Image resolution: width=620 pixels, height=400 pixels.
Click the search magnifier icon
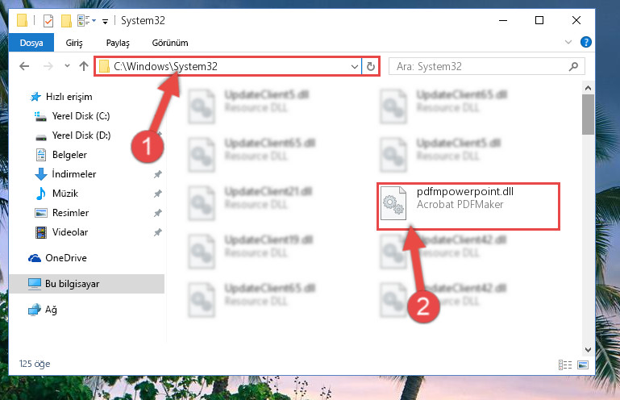573,66
